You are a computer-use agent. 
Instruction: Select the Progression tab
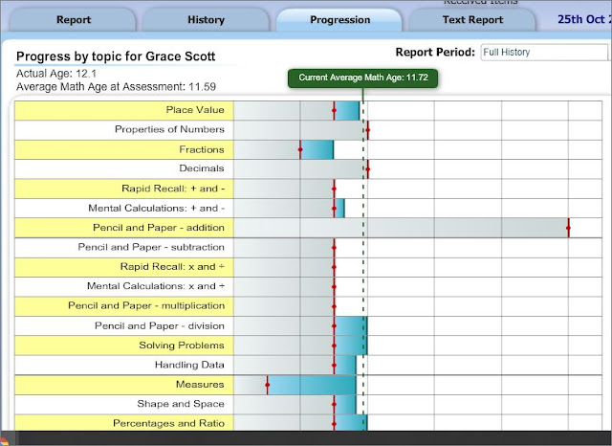pyautogui.click(x=339, y=20)
